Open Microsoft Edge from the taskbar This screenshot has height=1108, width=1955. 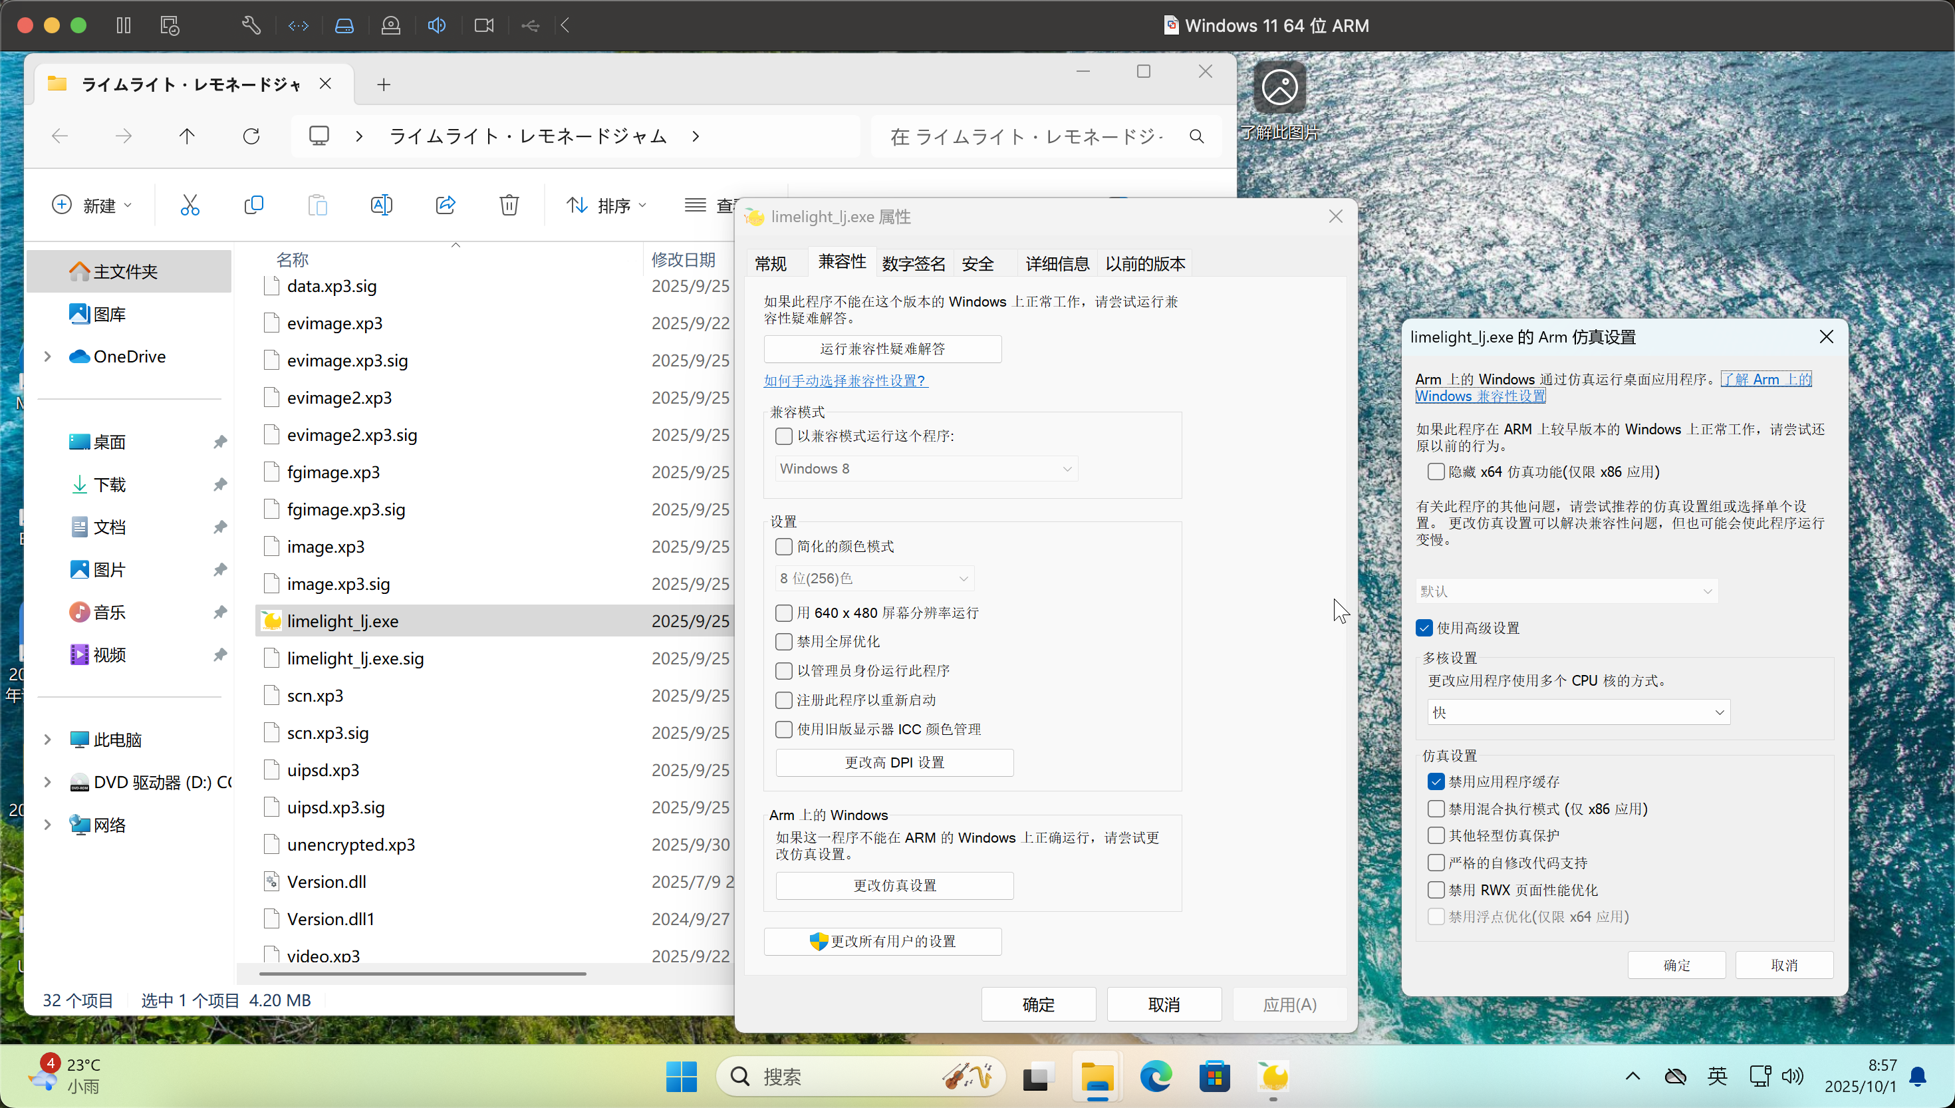(1156, 1076)
